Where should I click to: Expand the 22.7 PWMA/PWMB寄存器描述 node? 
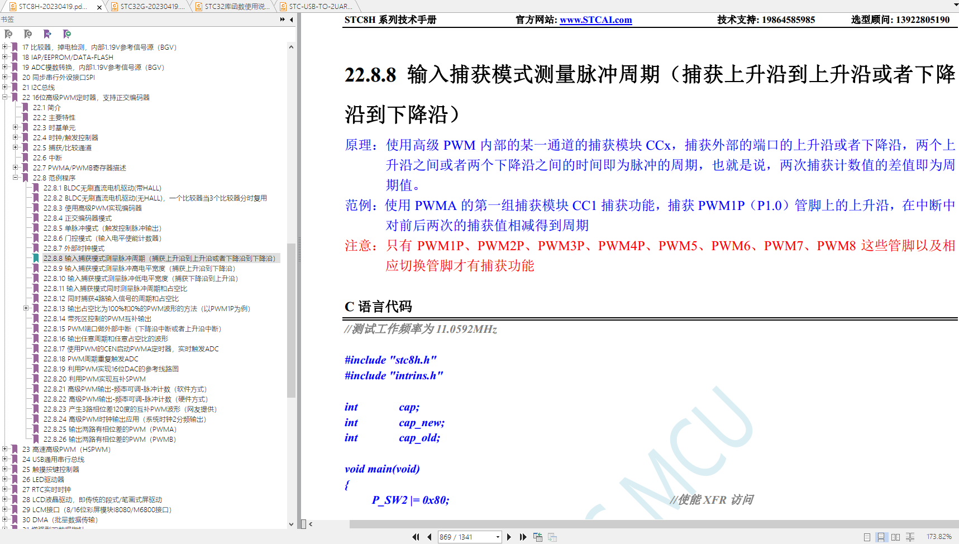(16, 168)
